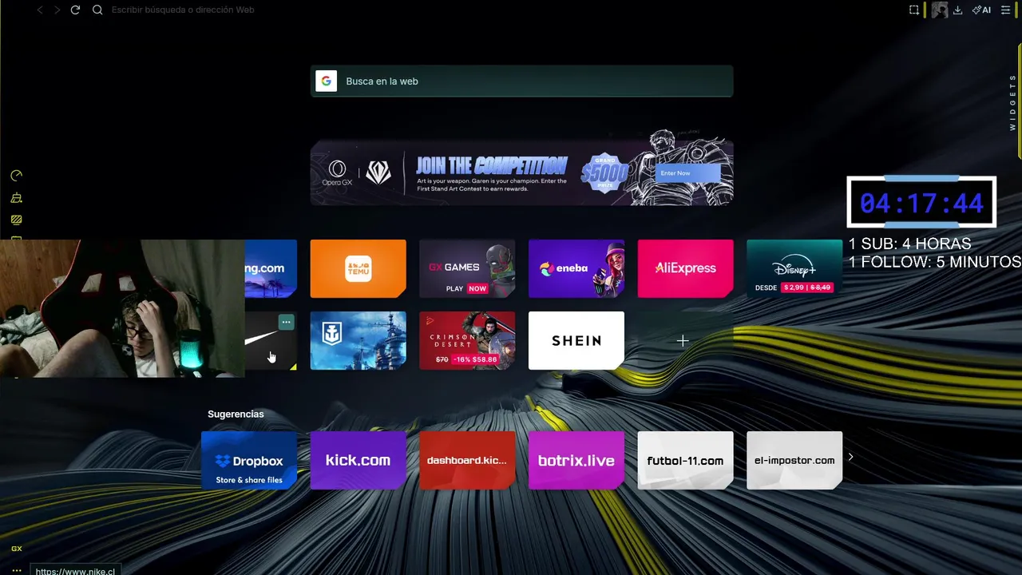The height and width of the screenshot is (575, 1022).
Task: Click the GX logo at sidebar bottom
Action: (16, 549)
